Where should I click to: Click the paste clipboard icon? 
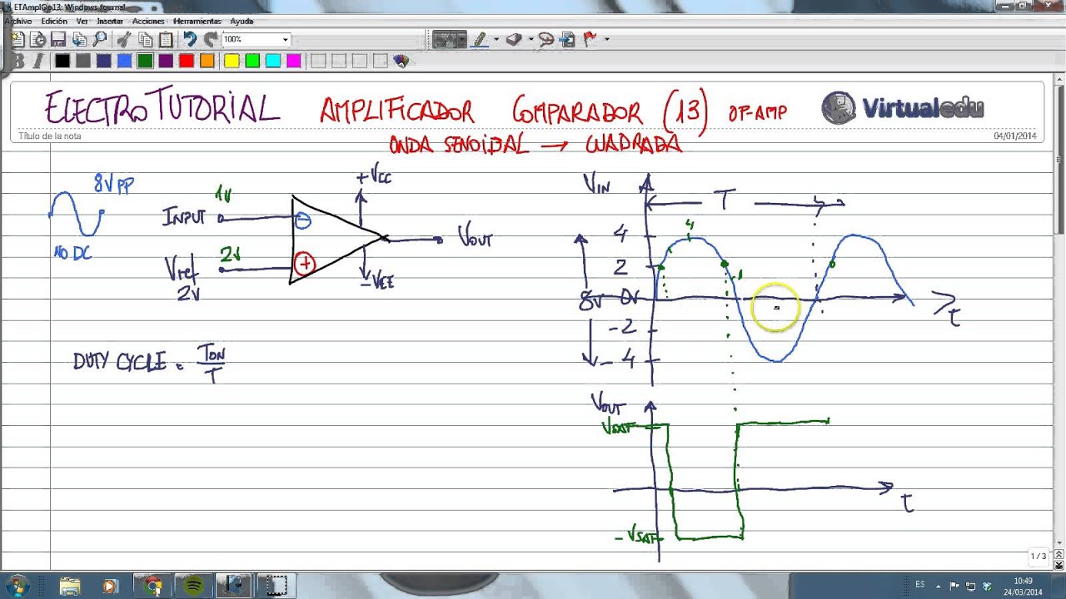pyautogui.click(x=166, y=39)
